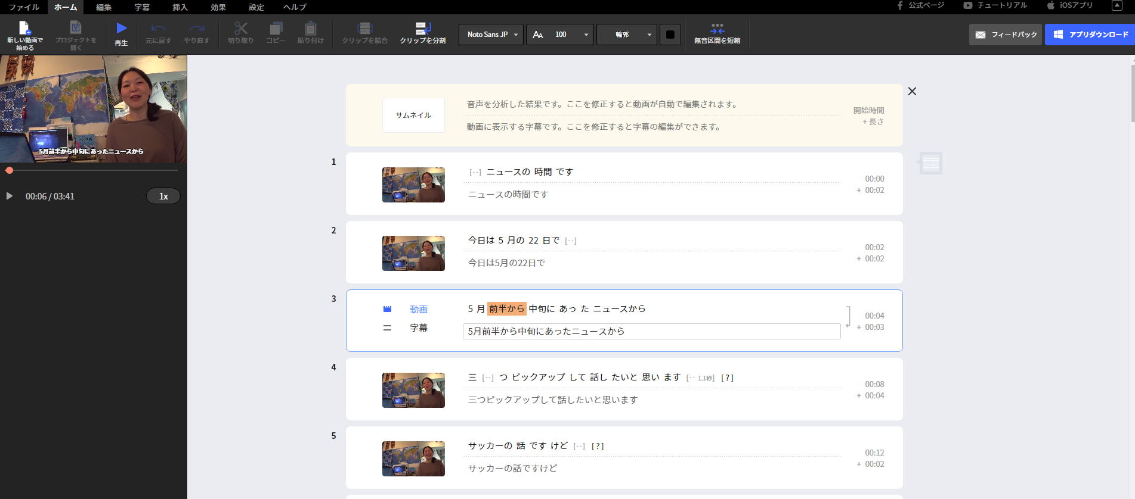Image resolution: width=1135 pixels, height=499 pixels.
Task: Open clip 2 thumbnail 今日は5月の22日で
Action: [413, 253]
